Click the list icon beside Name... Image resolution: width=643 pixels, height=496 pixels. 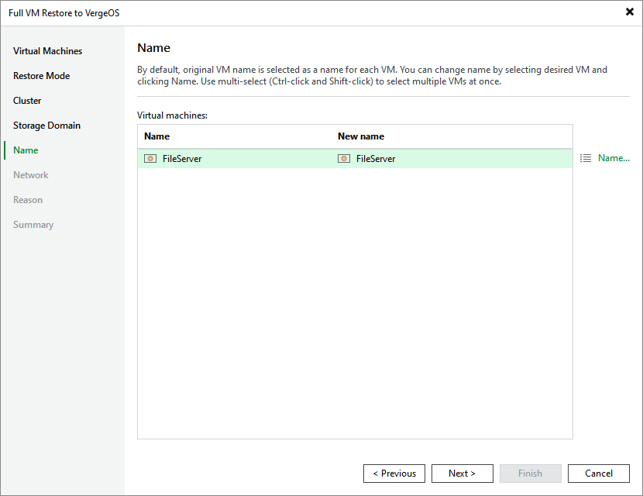[586, 158]
